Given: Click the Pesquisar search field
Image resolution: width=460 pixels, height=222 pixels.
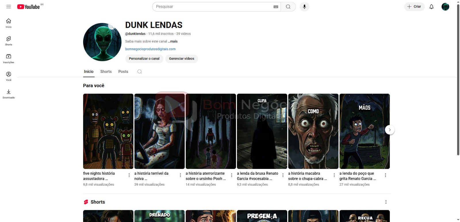Looking at the screenshot, I should (213, 7).
